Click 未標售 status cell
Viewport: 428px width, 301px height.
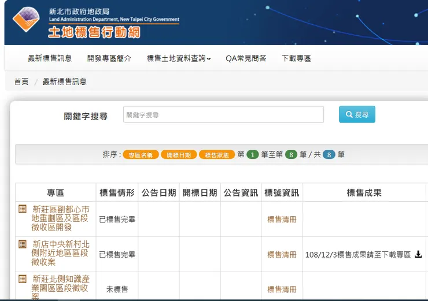(x=117, y=289)
